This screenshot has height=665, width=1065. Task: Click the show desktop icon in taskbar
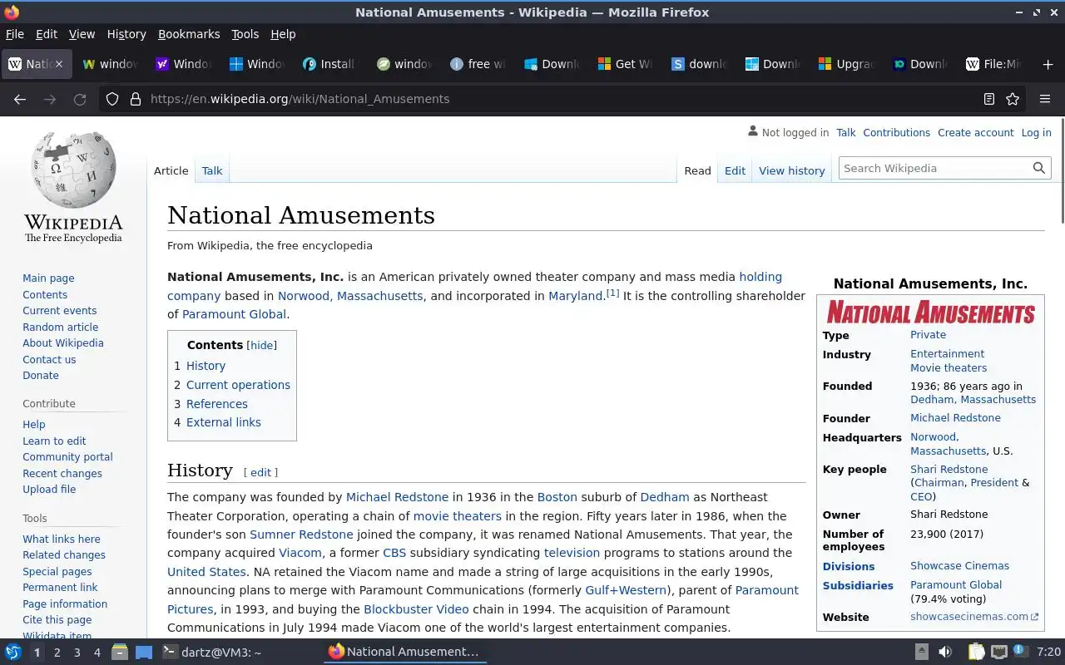[144, 652]
